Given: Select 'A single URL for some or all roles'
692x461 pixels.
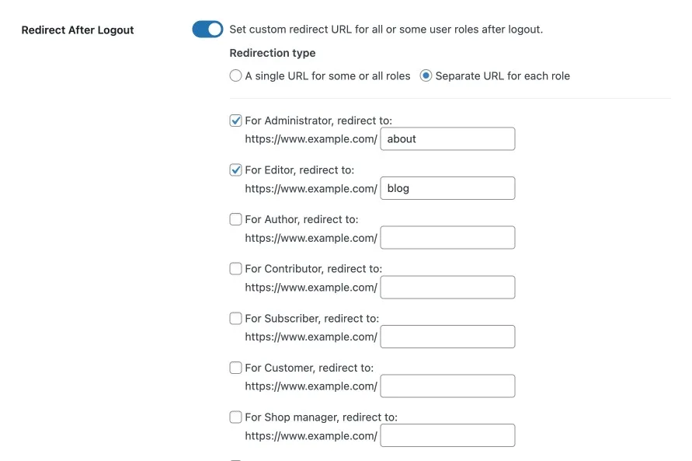Looking at the screenshot, I should (x=235, y=75).
